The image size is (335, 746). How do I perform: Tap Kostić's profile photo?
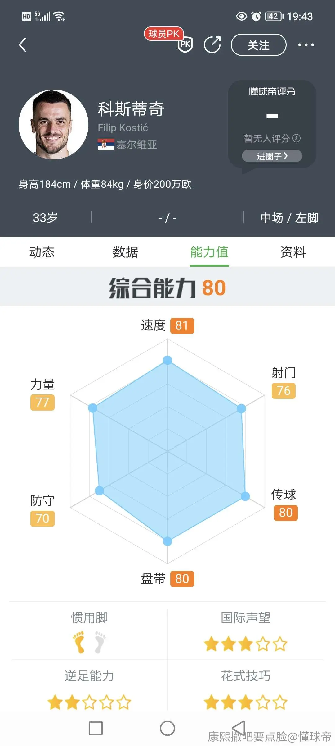53,125
